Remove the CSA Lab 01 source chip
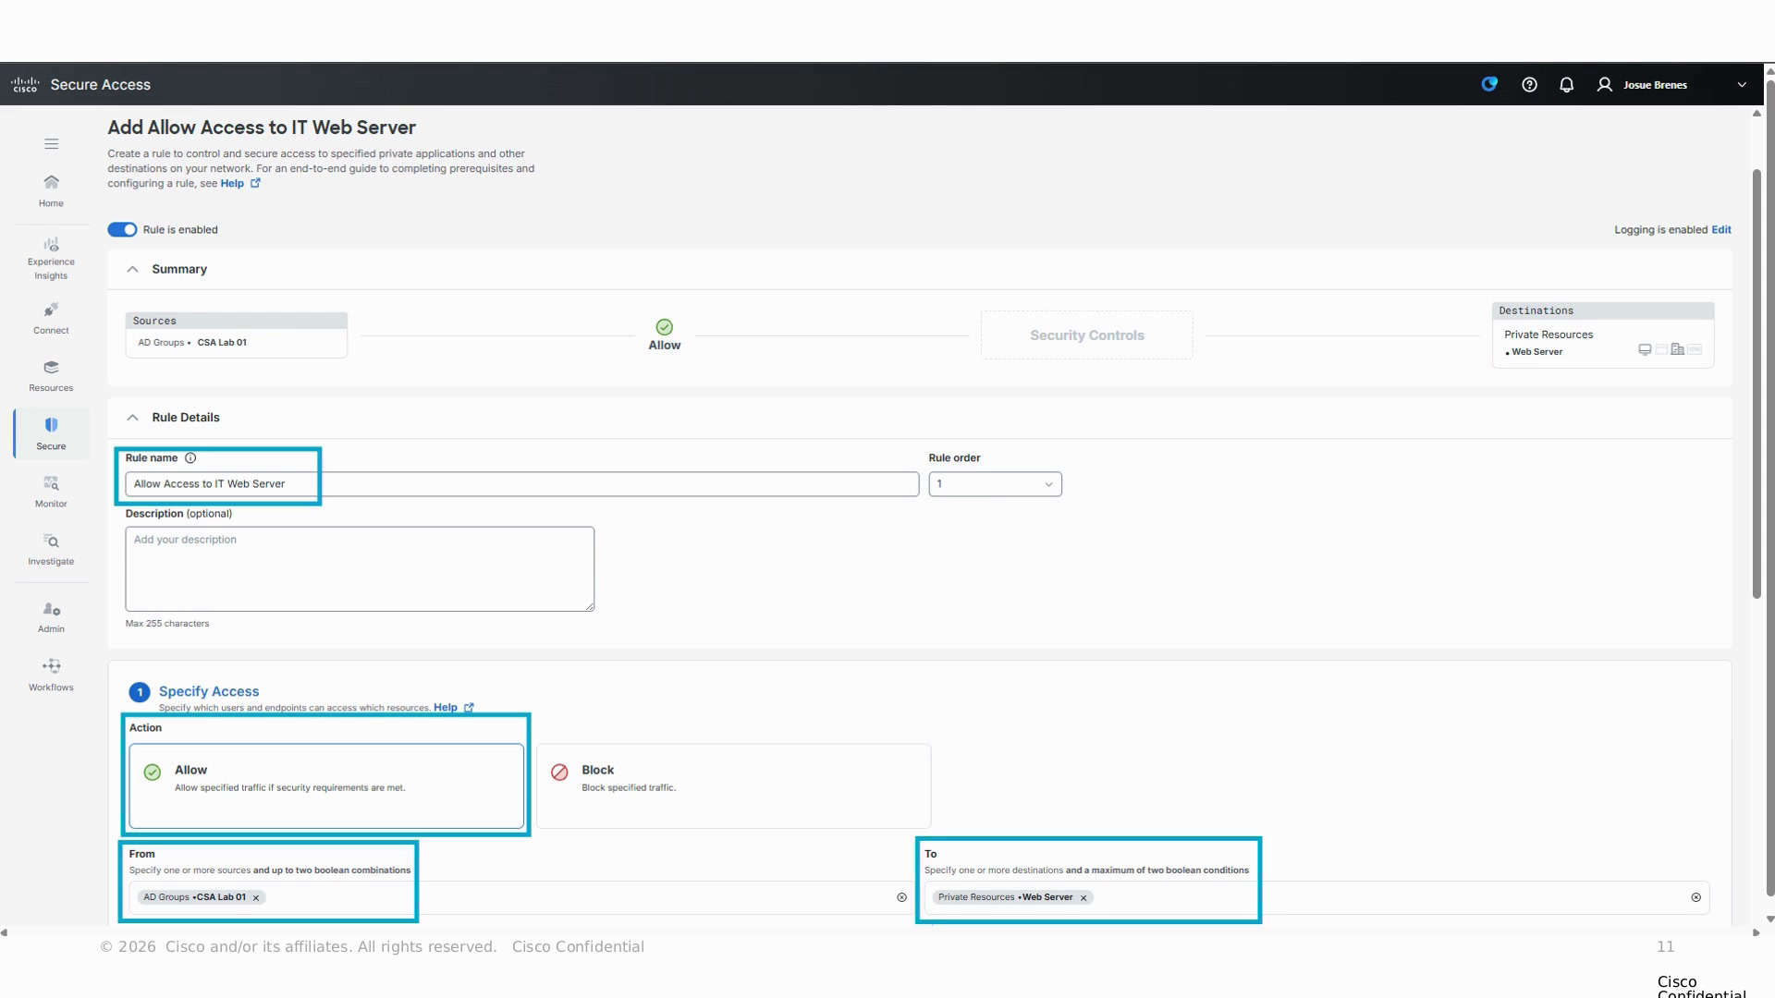 click(256, 898)
